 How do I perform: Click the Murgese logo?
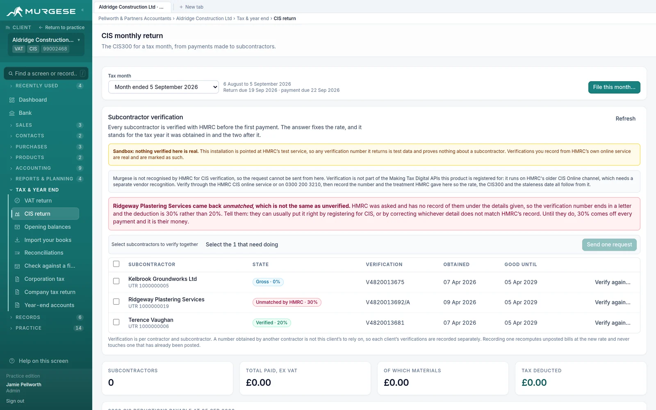pos(41,11)
